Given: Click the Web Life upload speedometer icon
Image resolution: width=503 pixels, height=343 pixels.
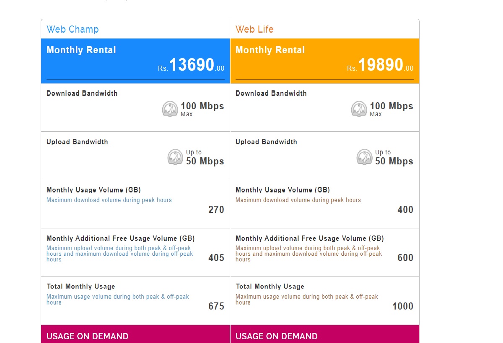Looking at the screenshot, I should (365, 157).
